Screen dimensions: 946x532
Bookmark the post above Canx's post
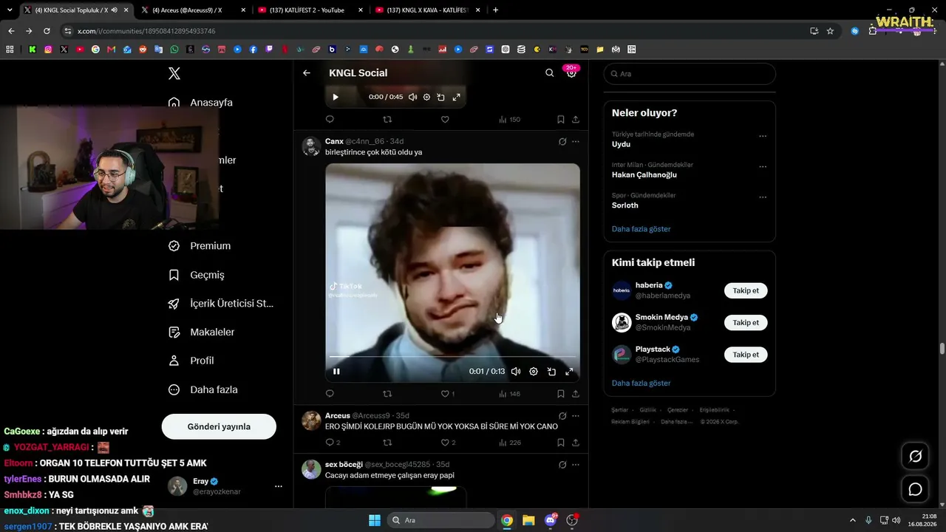click(561, 119)
